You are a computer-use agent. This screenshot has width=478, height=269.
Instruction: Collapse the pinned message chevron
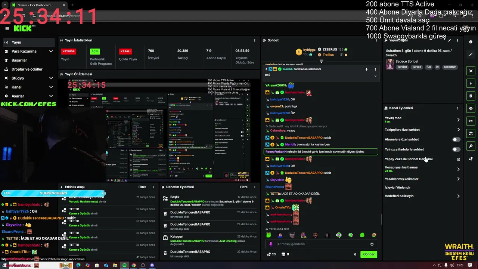coord(375,76)
